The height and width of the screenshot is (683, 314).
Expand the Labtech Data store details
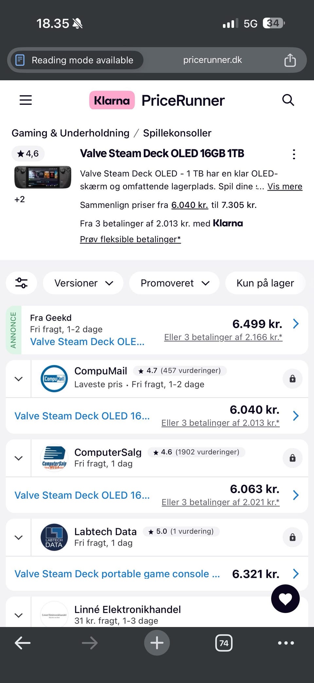pos(19,537)
